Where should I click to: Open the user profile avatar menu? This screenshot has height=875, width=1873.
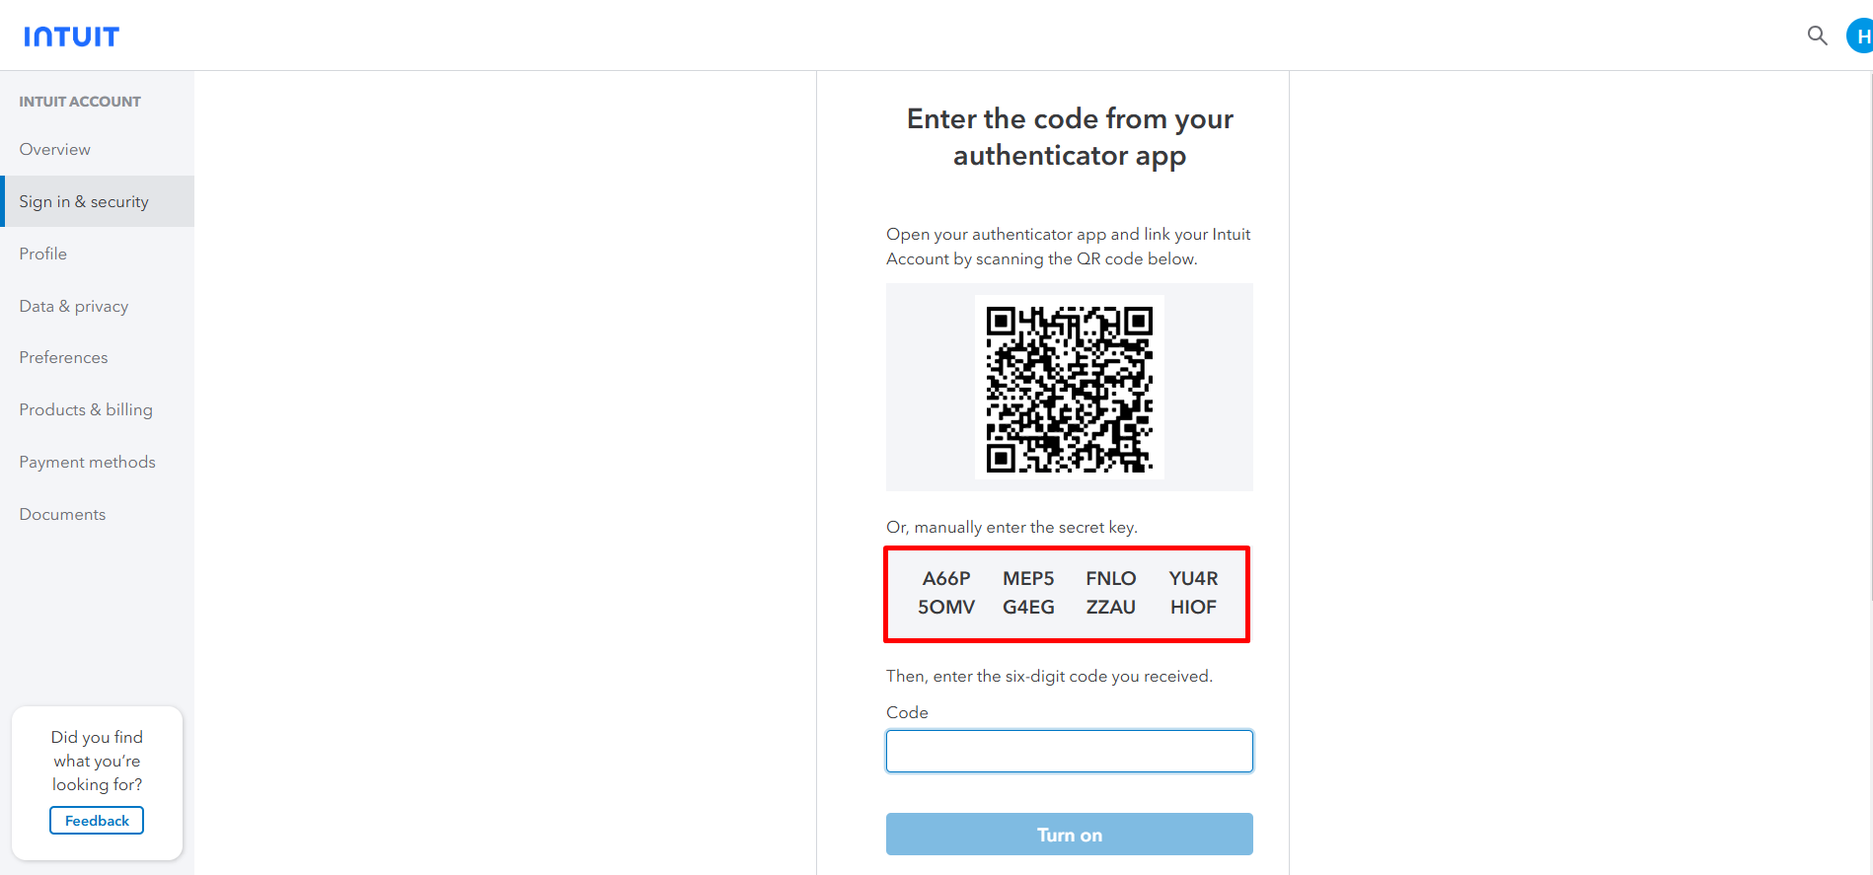1859,36
